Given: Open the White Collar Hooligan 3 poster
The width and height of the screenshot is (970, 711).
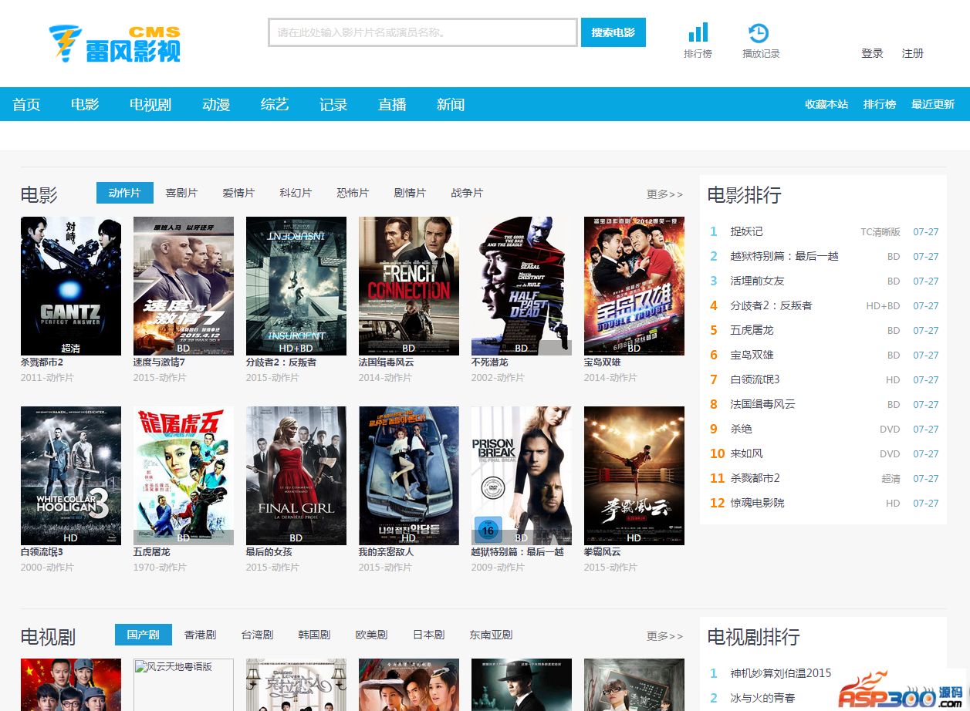Looking at the screenshot, I should pos(71,476).
